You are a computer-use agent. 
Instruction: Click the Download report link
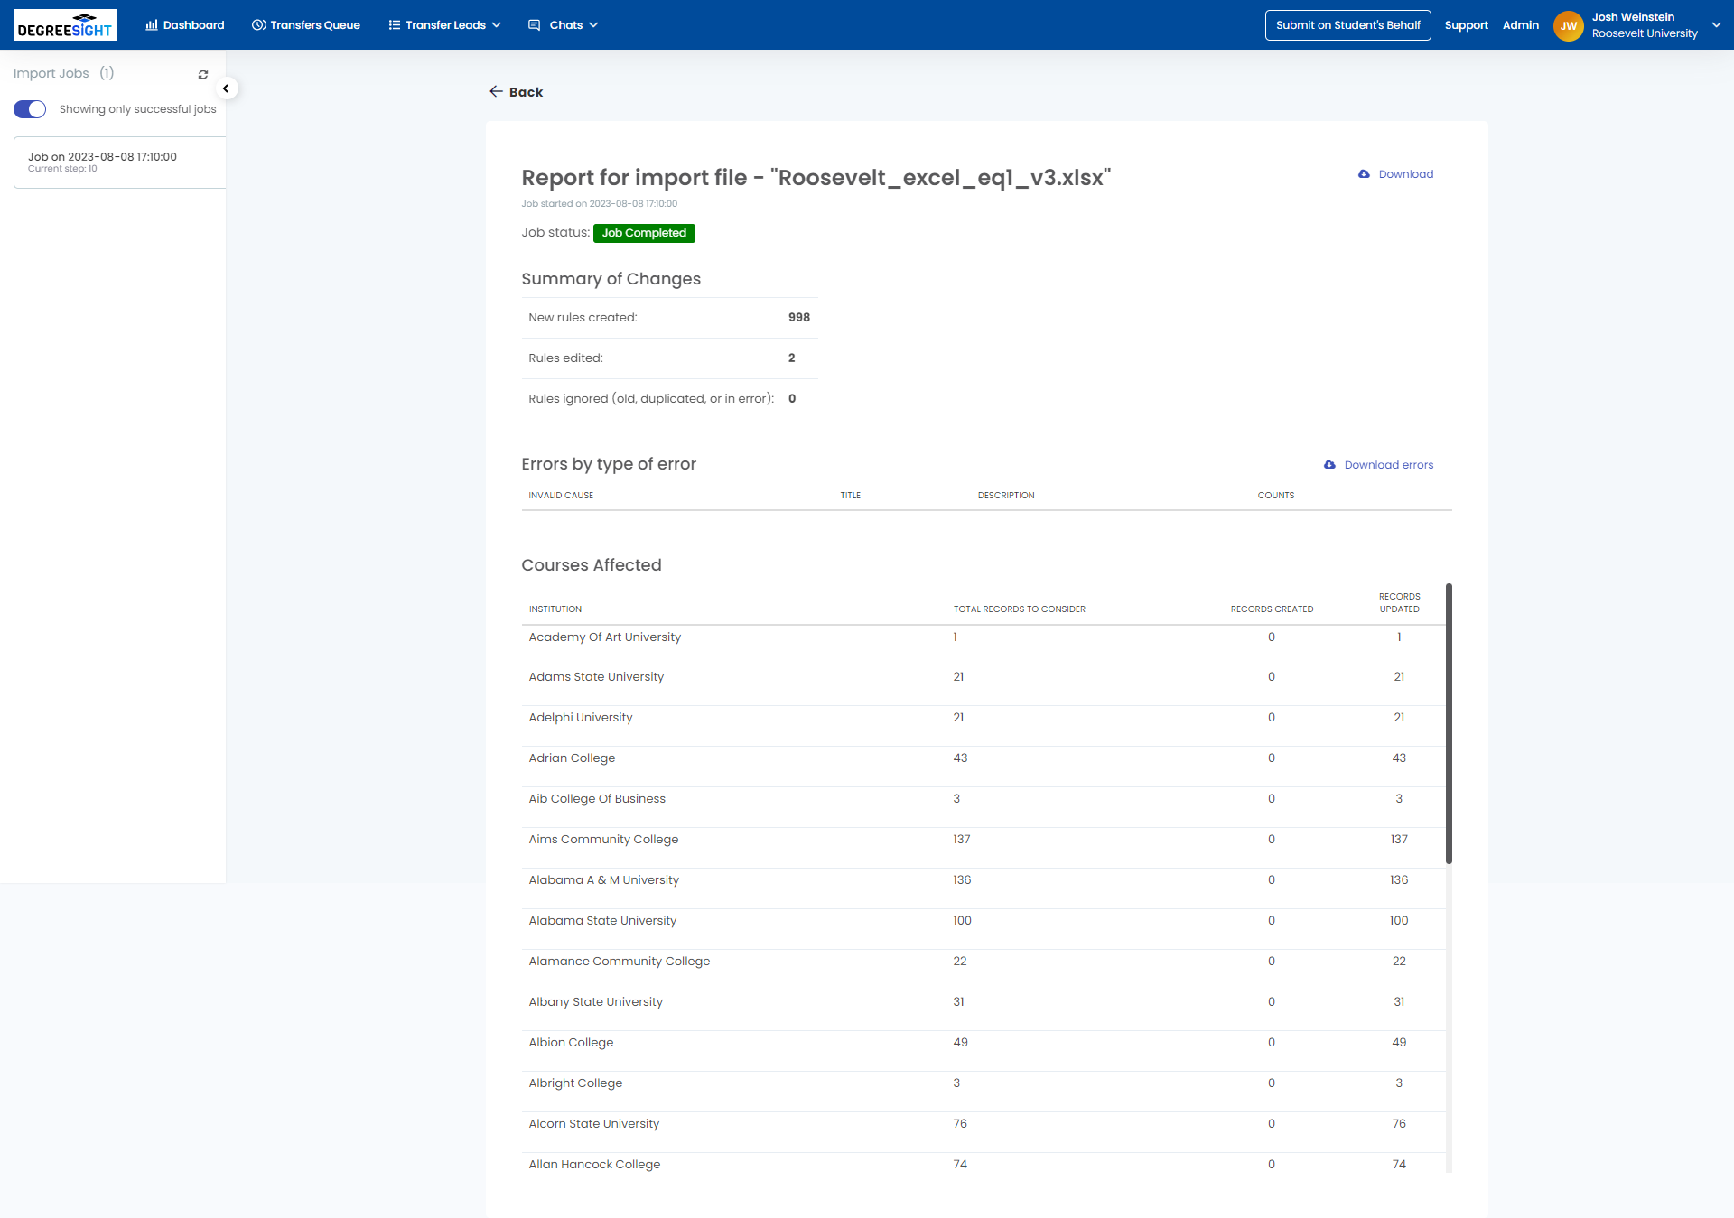point(1405,174)
